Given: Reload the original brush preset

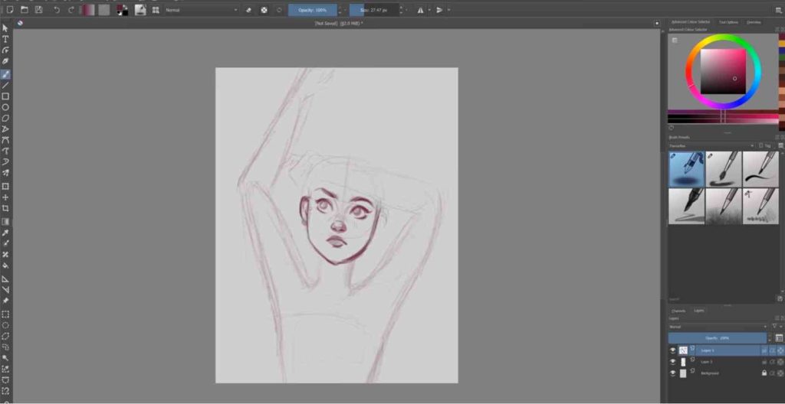Looking at the screenshot, I should (x=279, y=9).
